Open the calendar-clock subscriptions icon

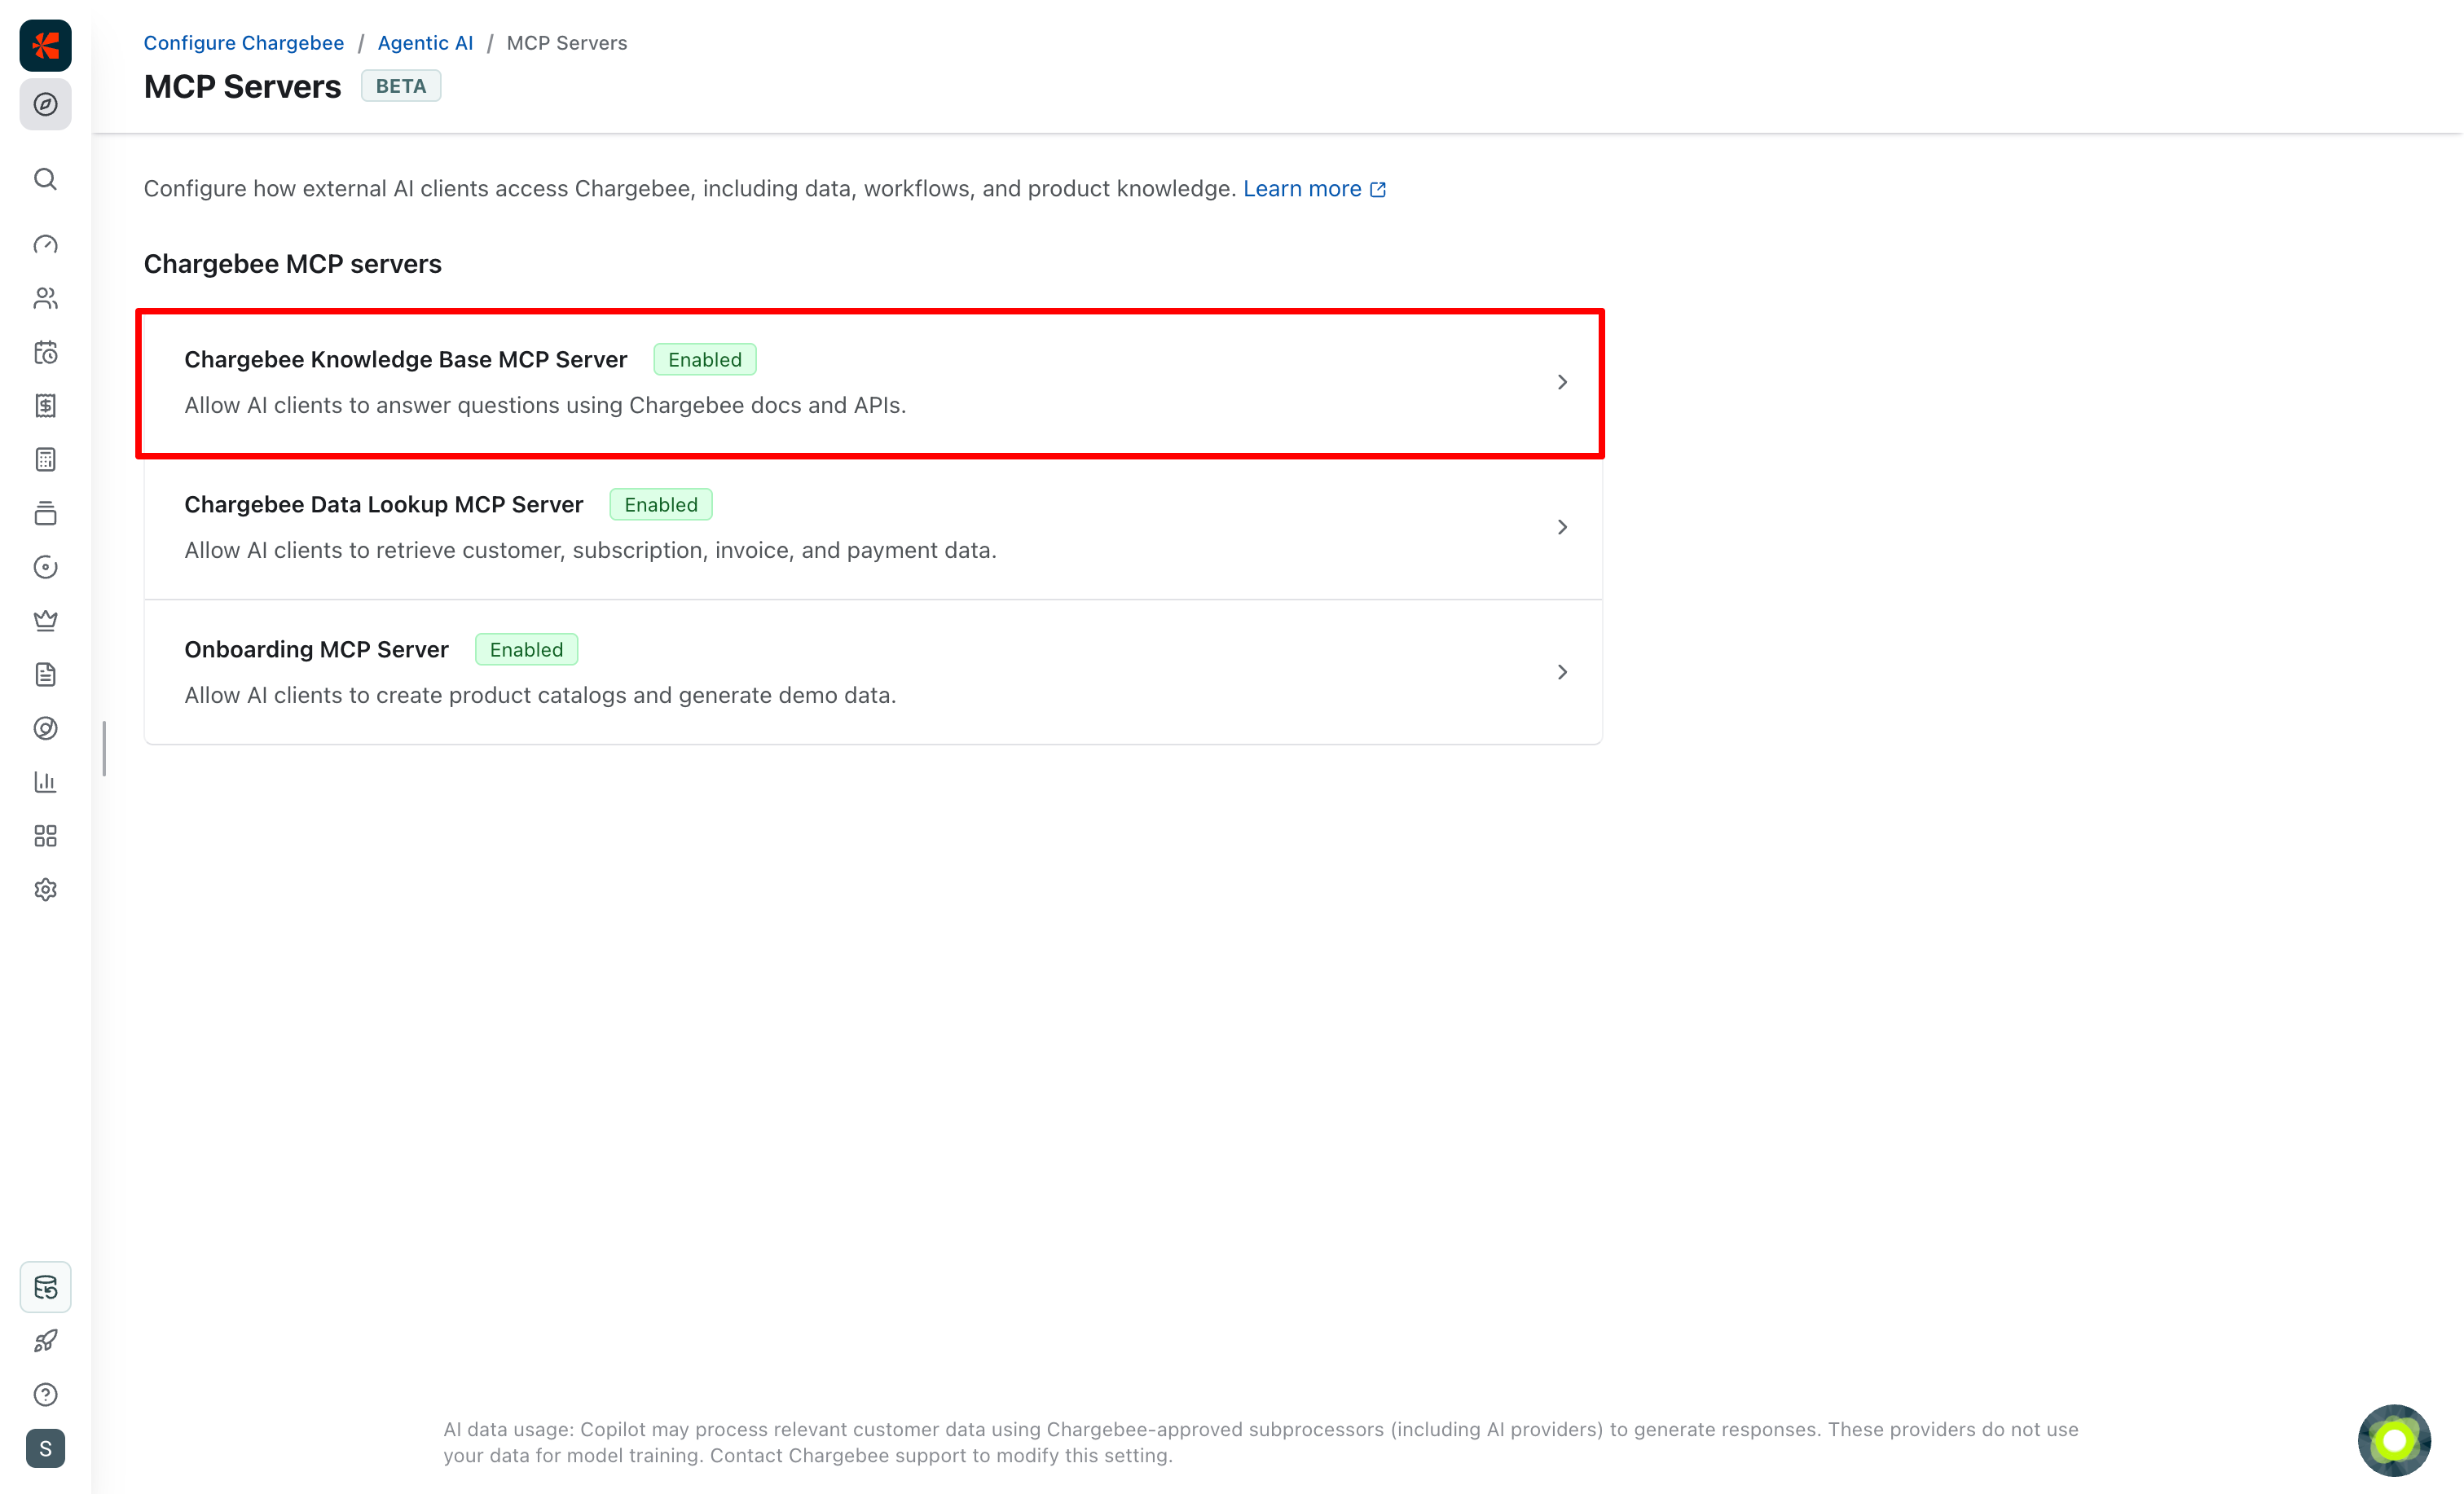coord(46,352)
